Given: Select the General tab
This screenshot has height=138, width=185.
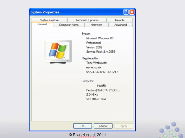Looking at the screenshot, I should click(42, 24).
